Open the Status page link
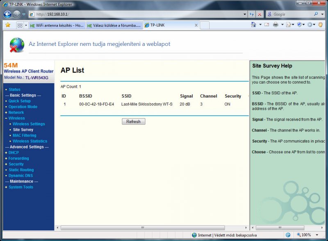Screen dimensions: 328x241 [14, 89]
